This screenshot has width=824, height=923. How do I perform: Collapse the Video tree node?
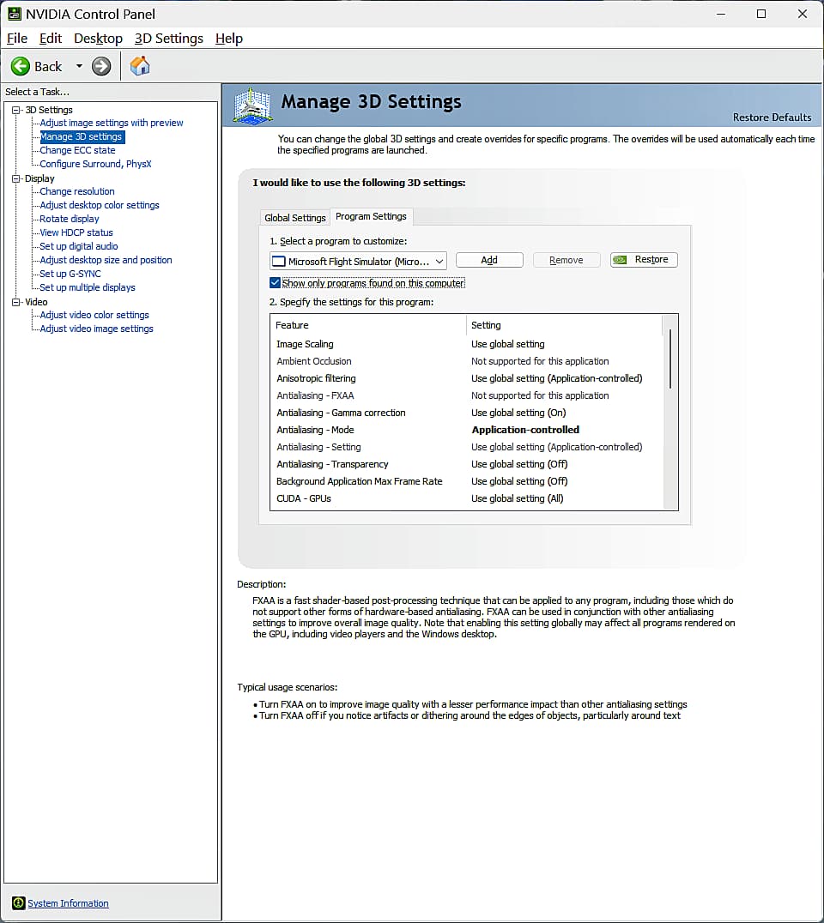[x=16, y=302]
